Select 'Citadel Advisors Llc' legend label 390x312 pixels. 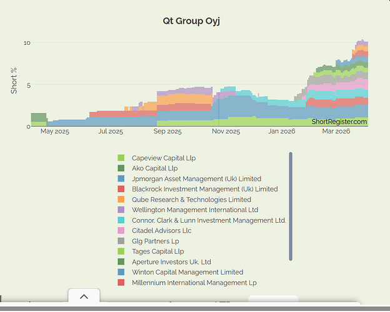[162, 230]
